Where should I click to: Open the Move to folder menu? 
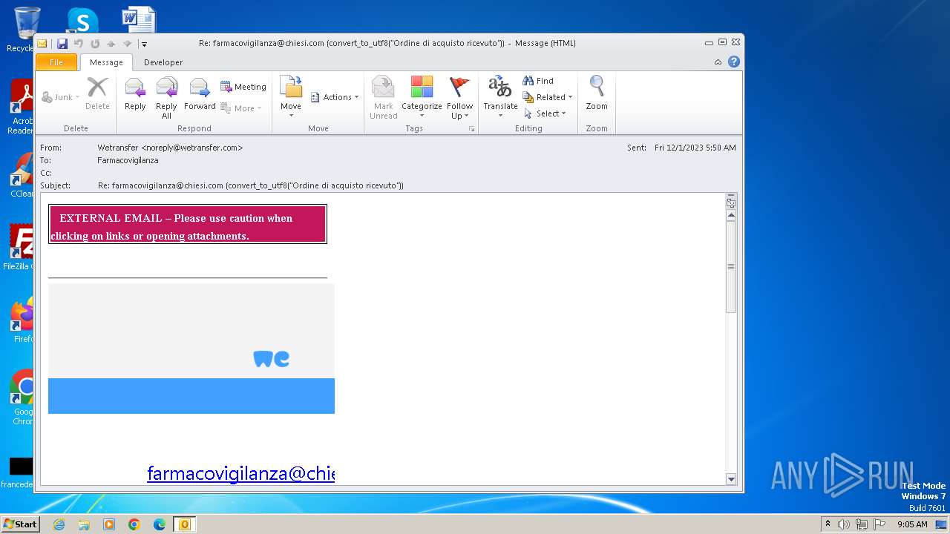point(291,97)
